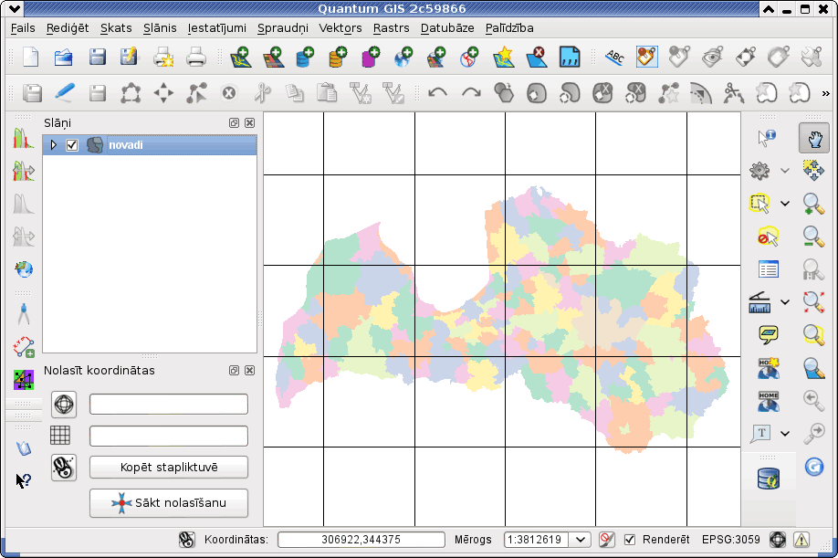Click Kopēt stapliktuvē button
Viewport: 838px width, 558px height.
(169, 468)
